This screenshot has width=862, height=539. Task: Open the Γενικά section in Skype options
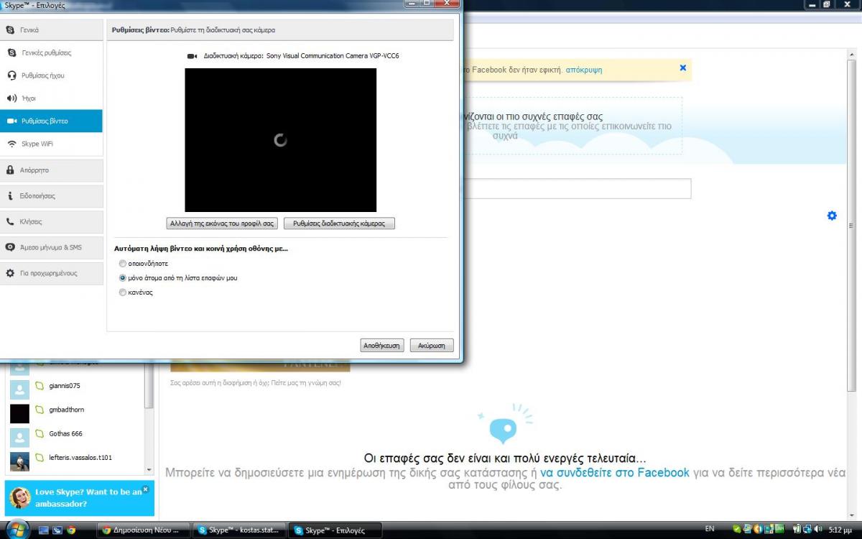52,30
